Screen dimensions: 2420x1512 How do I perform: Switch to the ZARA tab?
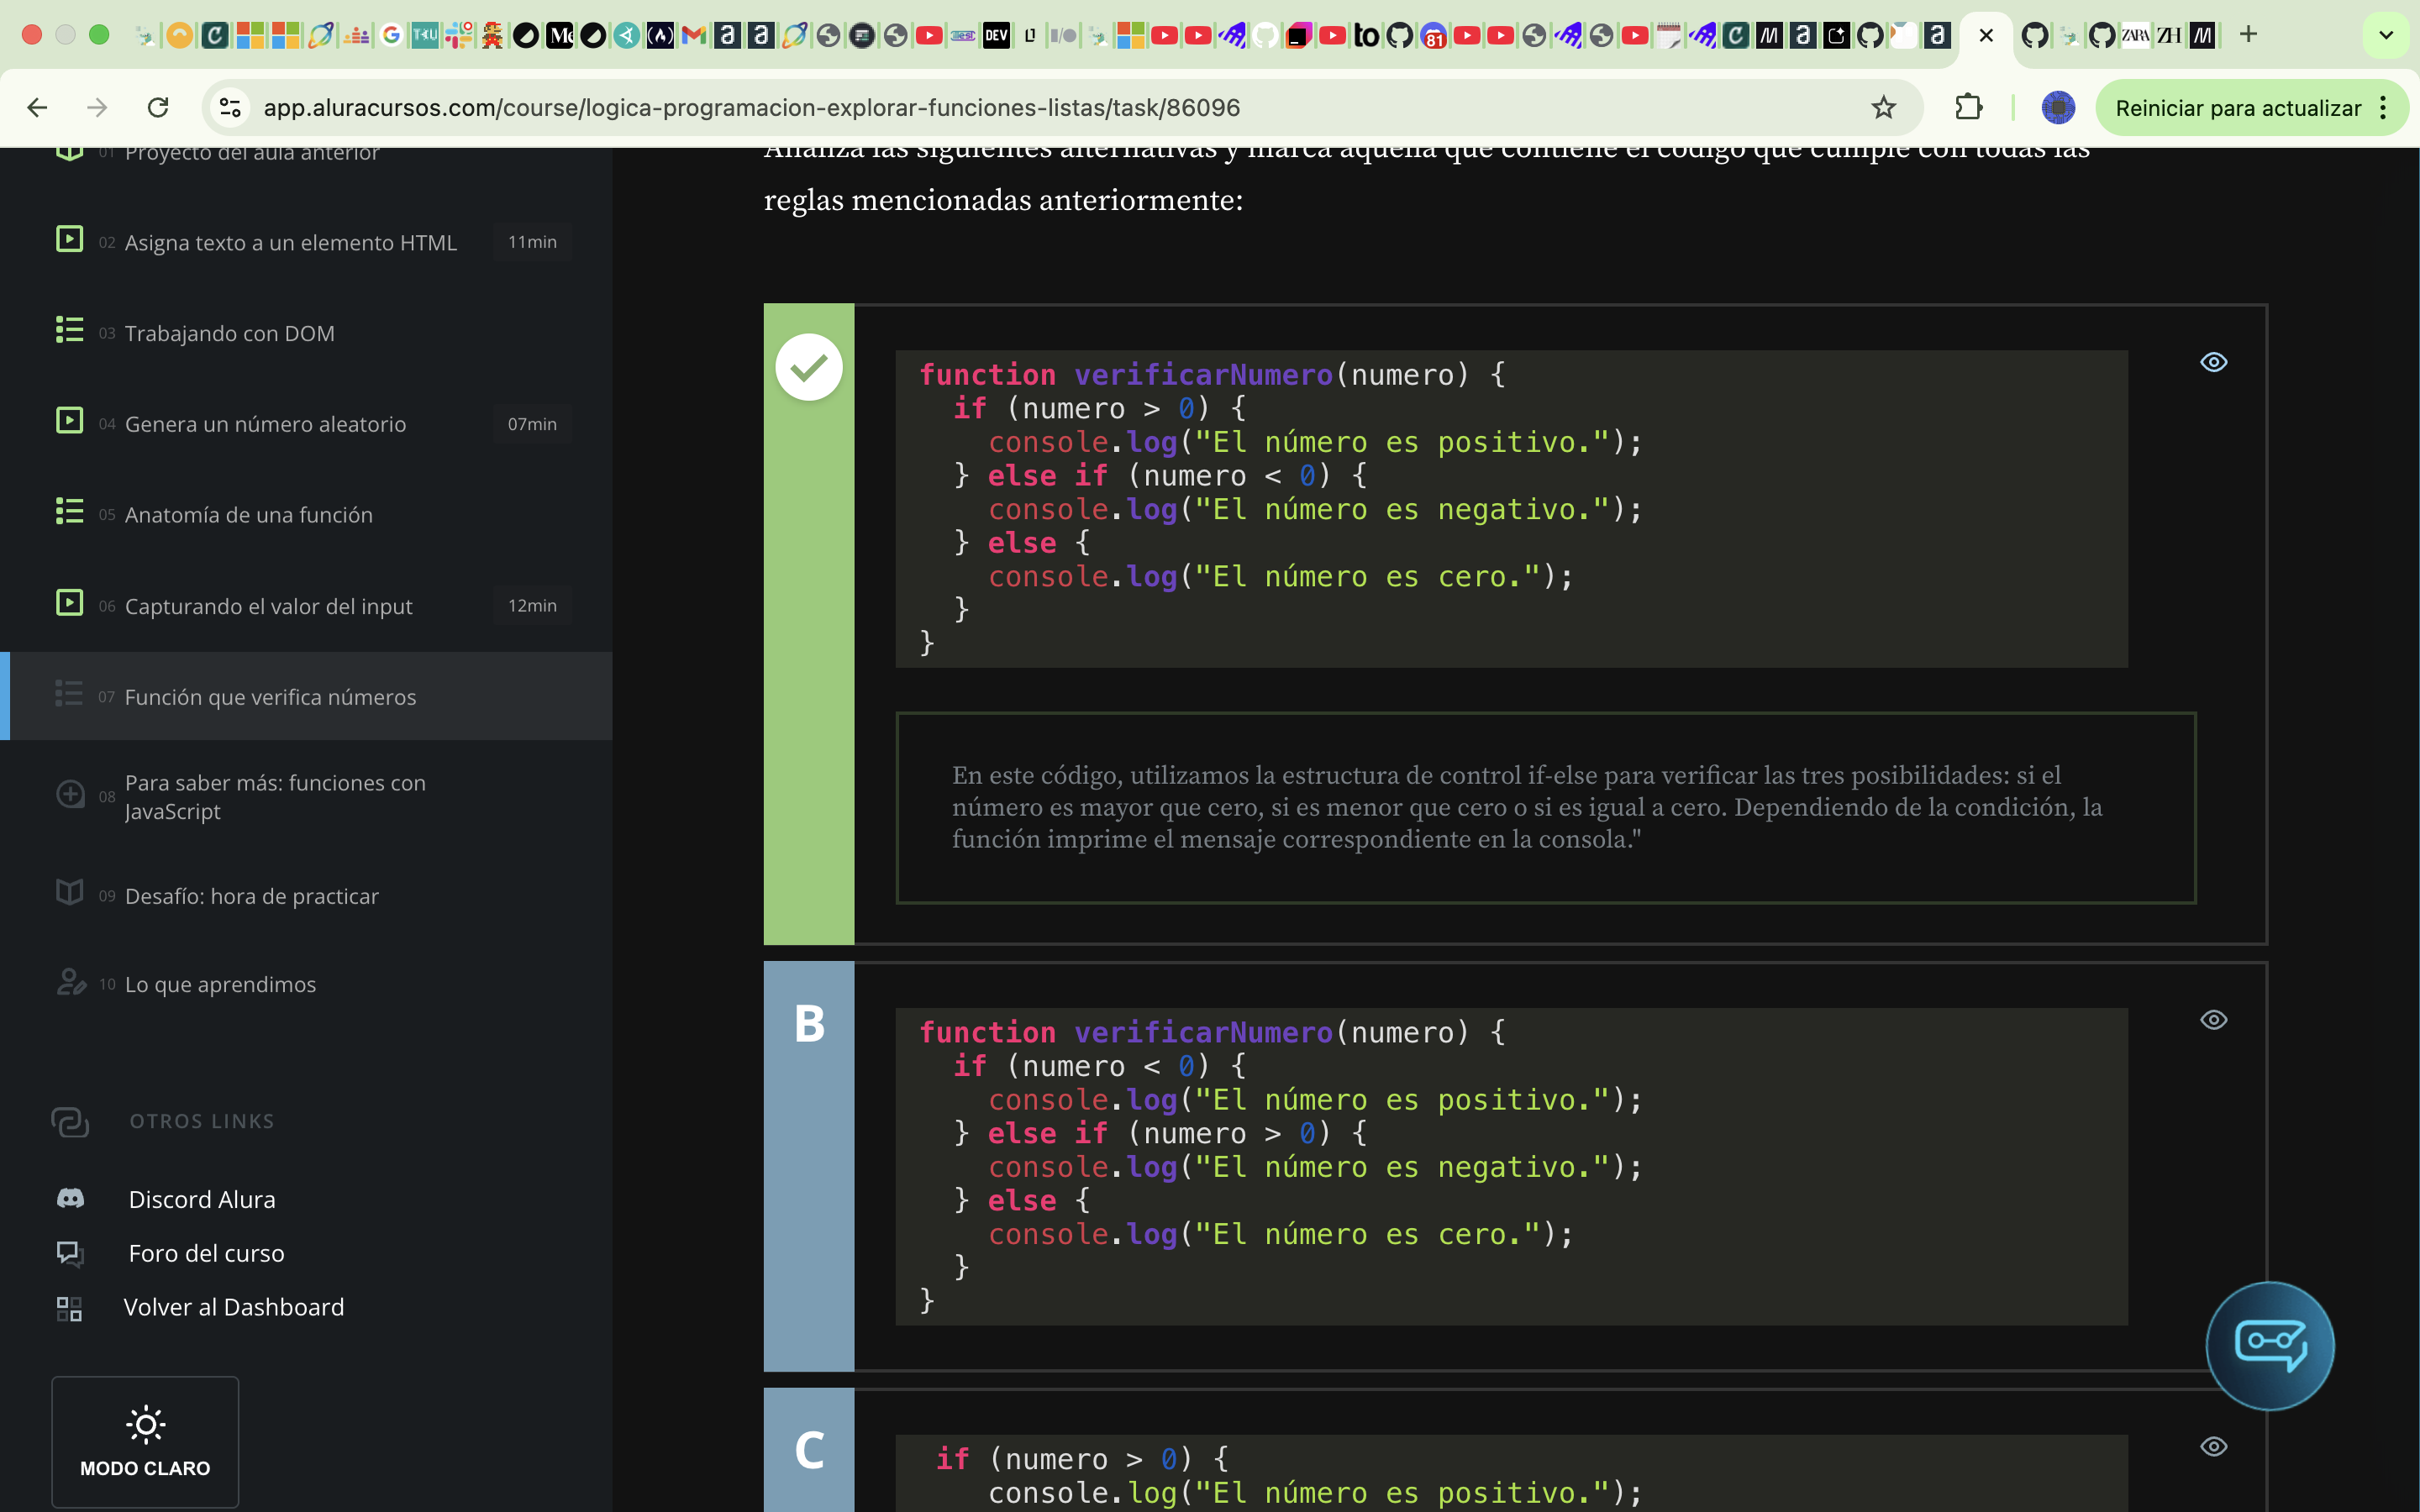pyautogui.click(x=2135, y=35)
